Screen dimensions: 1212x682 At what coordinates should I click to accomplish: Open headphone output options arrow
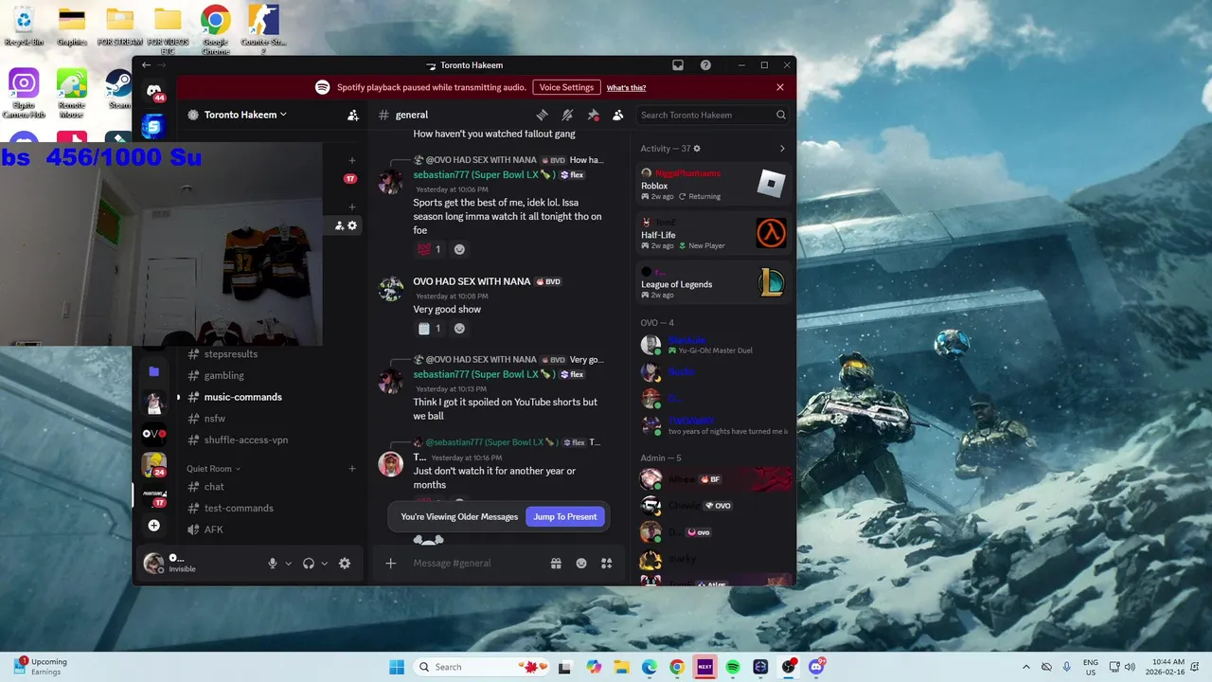pos(325,564)
